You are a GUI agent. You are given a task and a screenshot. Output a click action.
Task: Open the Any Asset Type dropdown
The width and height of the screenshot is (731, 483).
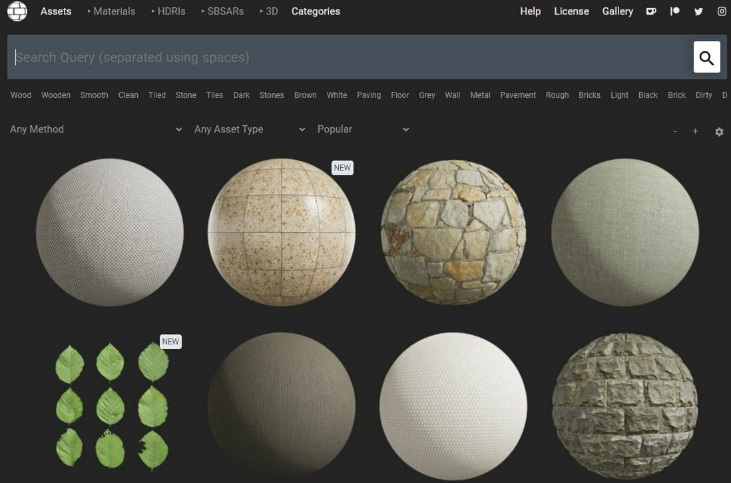(248, 129)
